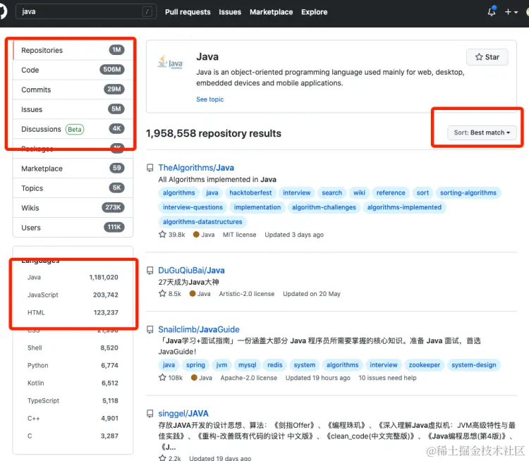This screenshot has height=461, width=529.
Task: Click the system-design topic tag
Action: (x=474, y=365)
